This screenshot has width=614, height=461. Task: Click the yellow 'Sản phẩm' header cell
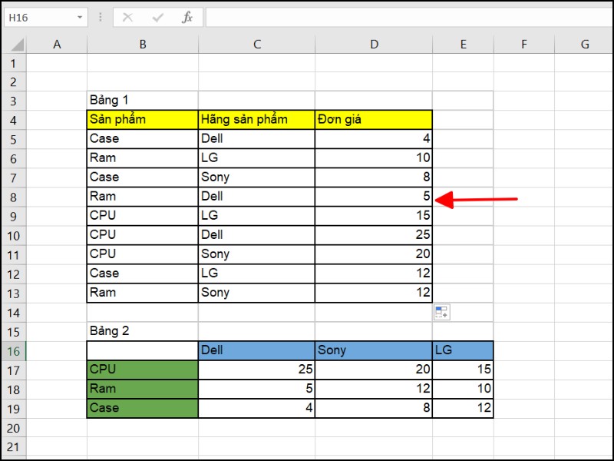[x=142, y=119]
